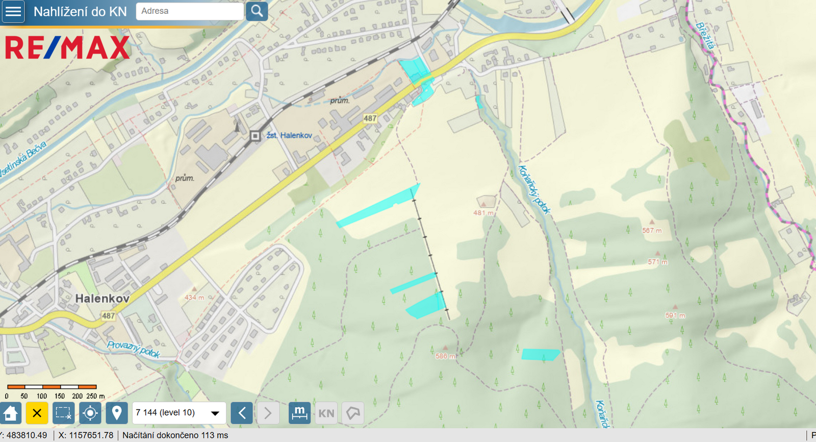This screenshot has height=442, width=816.
Task: Open the hamburger main menu
Action: (x=13, y=11)
